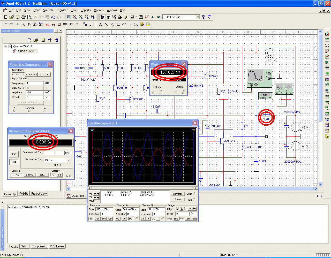331x258 pixels.
Task: Select the square waveform in Function Generator
Action: pos(44,74)
